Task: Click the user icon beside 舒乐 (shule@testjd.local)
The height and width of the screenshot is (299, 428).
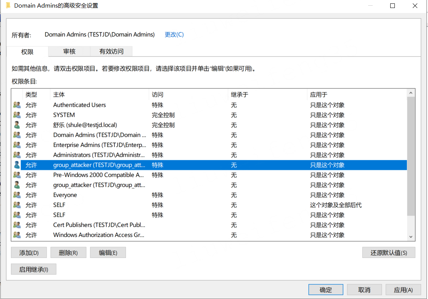Action: coord(17,125)
